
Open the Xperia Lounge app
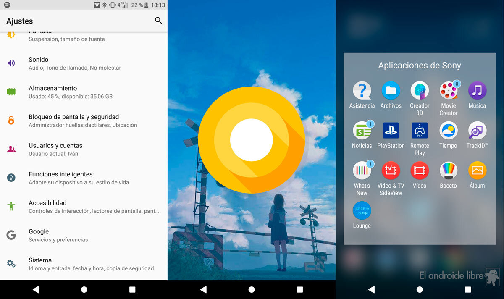[362, 211]
